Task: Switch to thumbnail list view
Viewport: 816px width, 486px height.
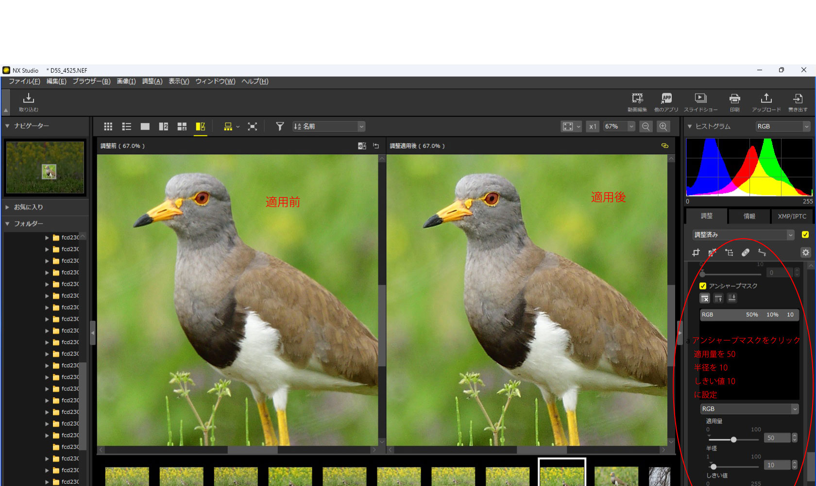Action: (x=126, y=127)
